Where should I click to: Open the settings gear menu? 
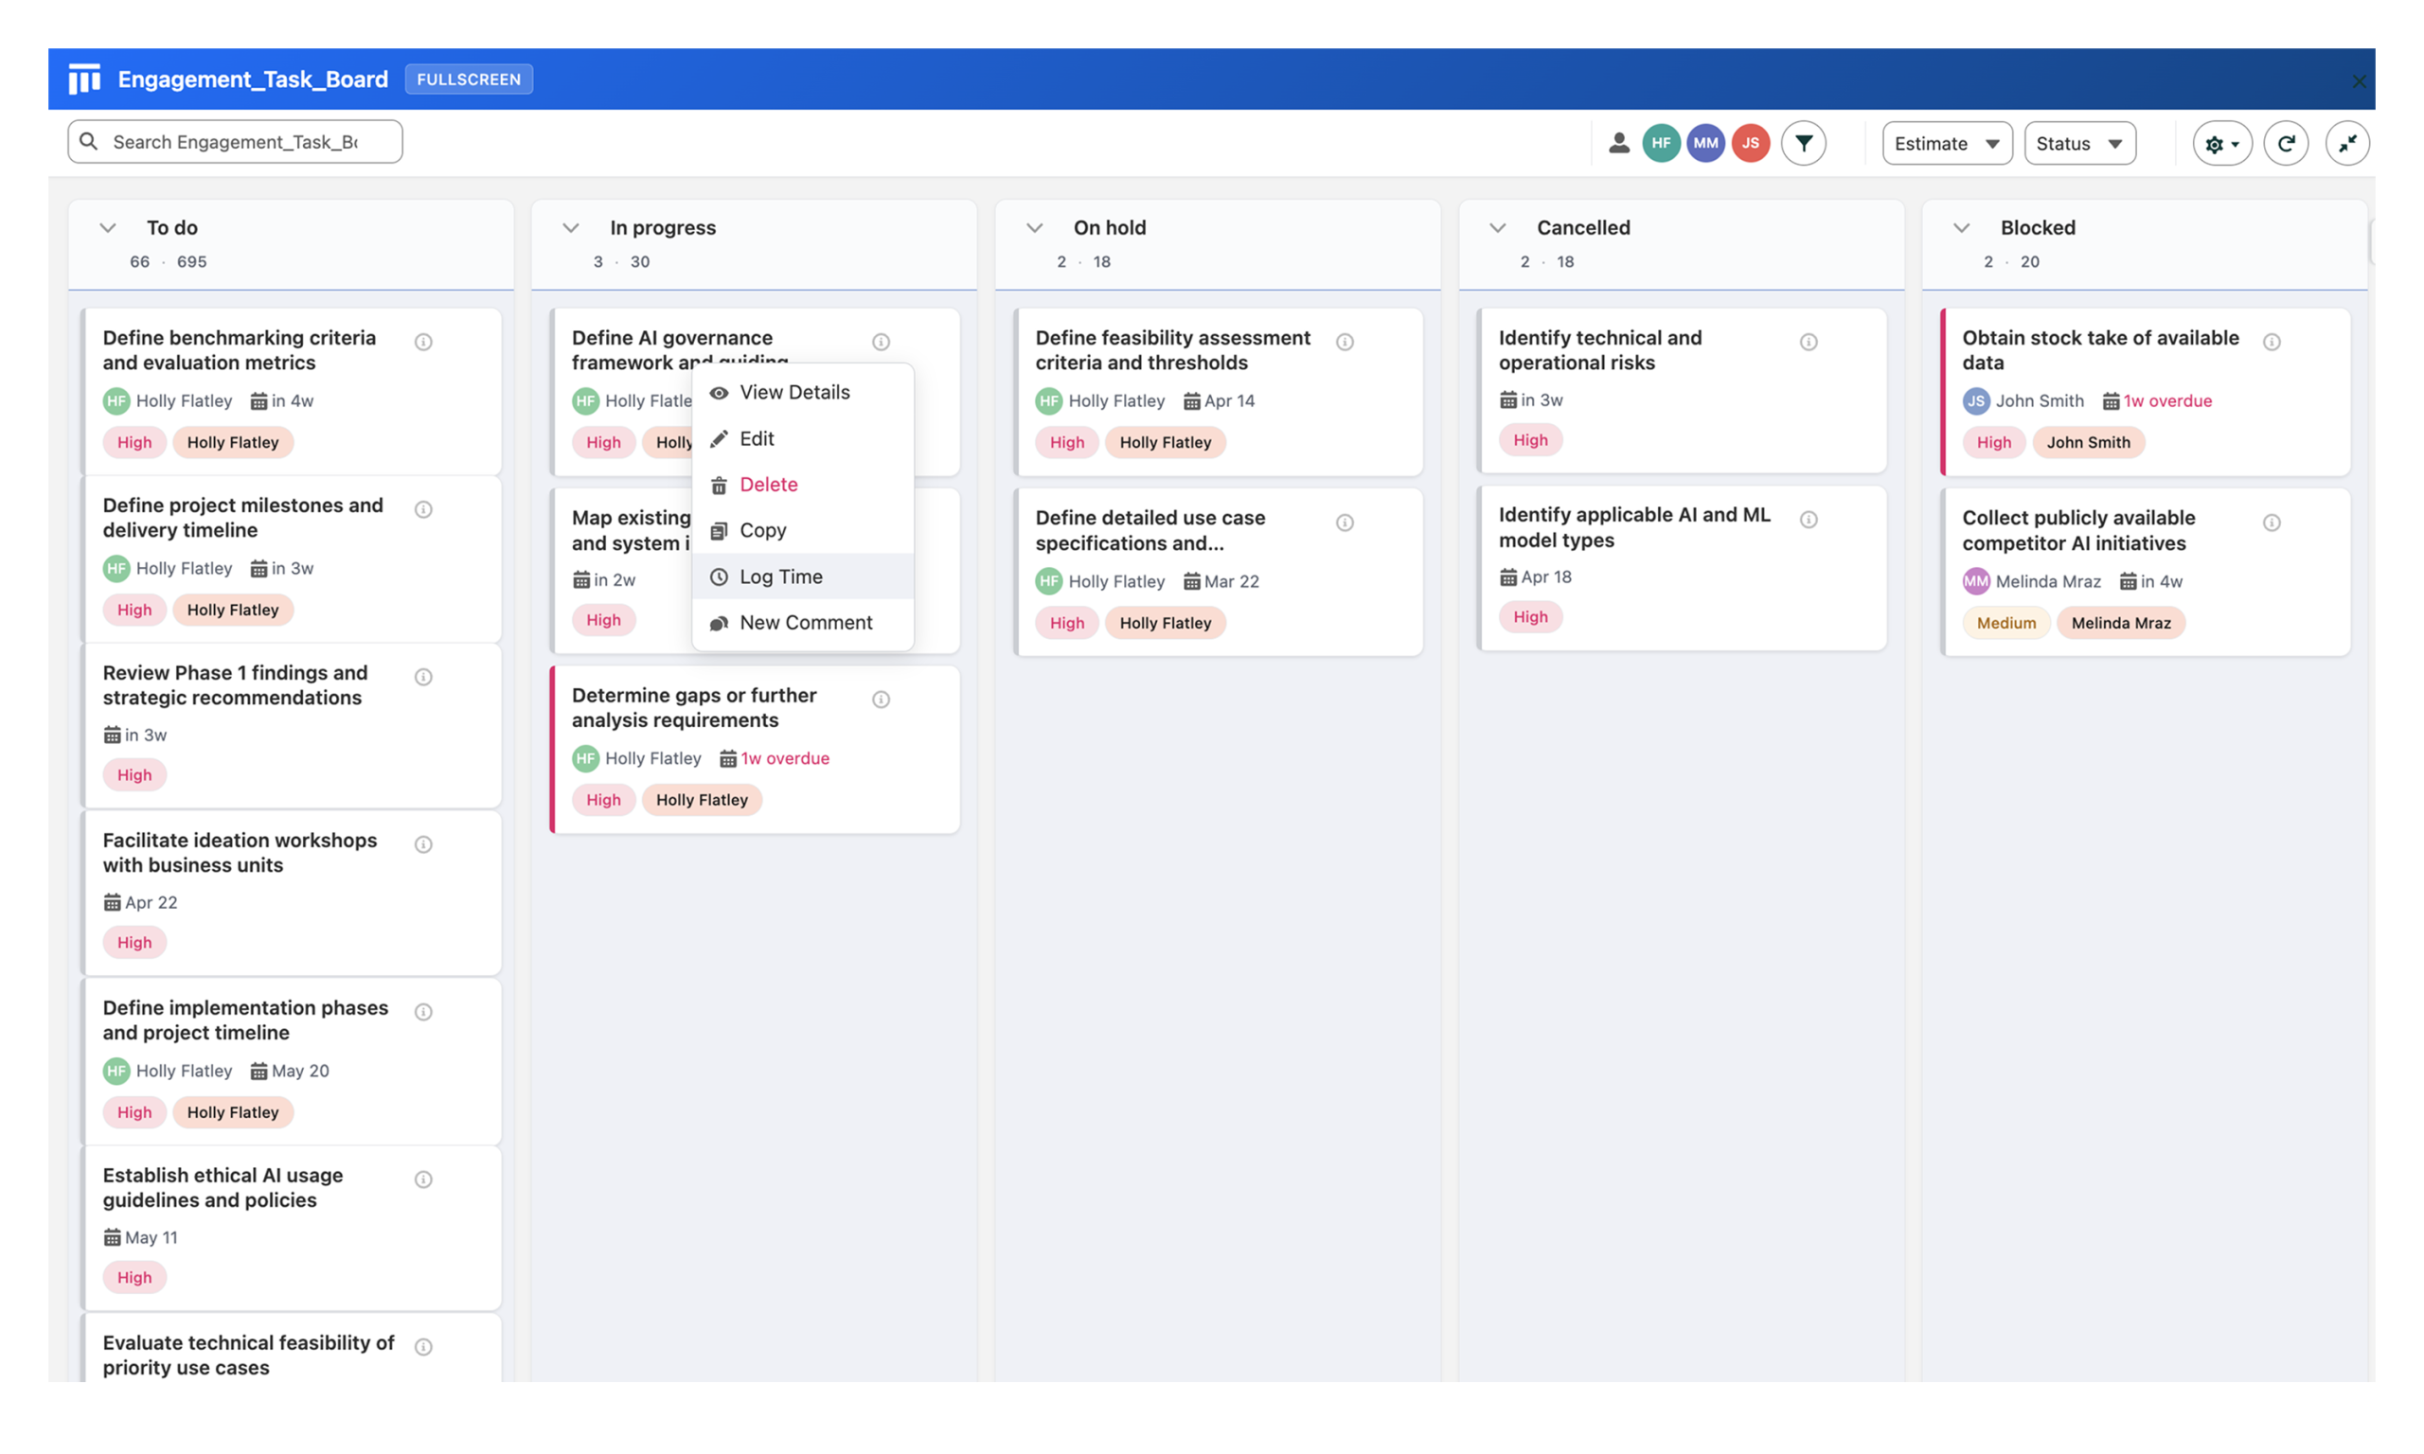pos(2220,143)
